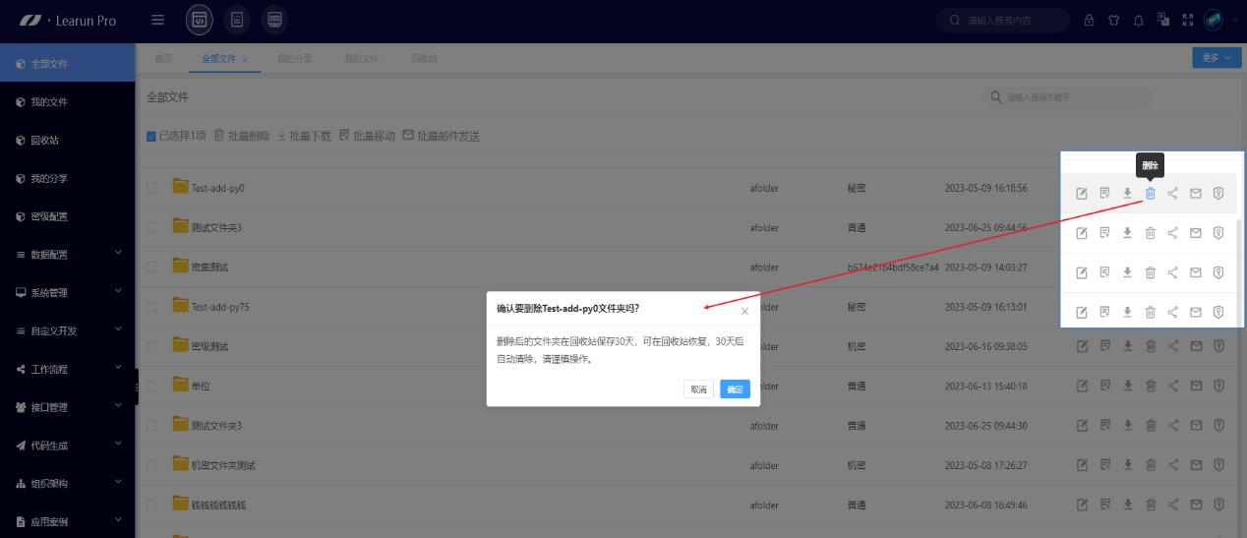Expand the 系统管理 sidebar menu
Image resolution: width=1247 pixels, height=538 pixels.
click(68, 292)
